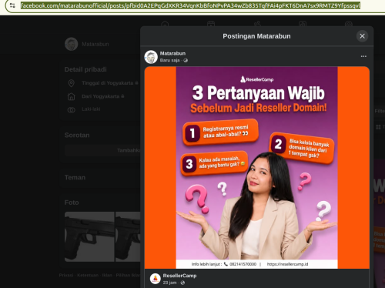Click the ResellerCamp page logo avatar
The height and width of the screenshot is (288, 385).
tap(156, 279)
